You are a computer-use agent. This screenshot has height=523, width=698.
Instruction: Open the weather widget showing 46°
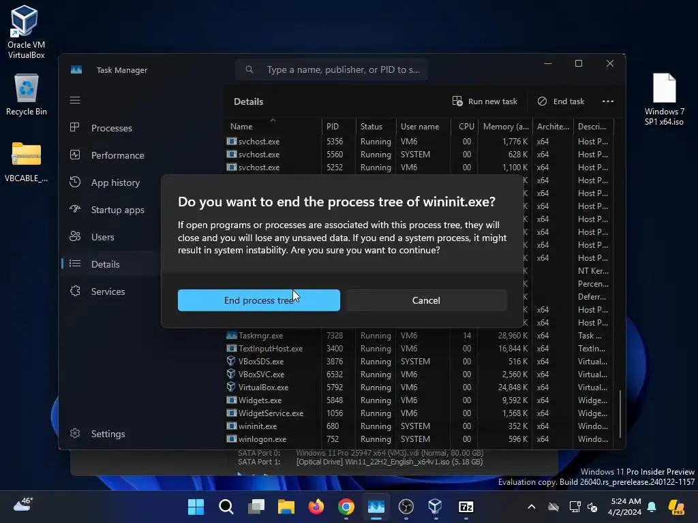point(23,505)
